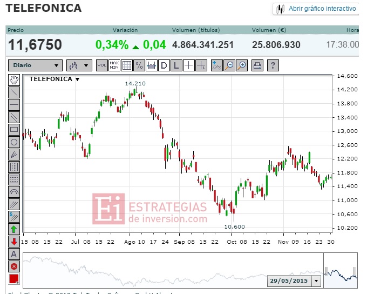
Task: Click the TELEFONICA page heading
Action: coord(44,8)
